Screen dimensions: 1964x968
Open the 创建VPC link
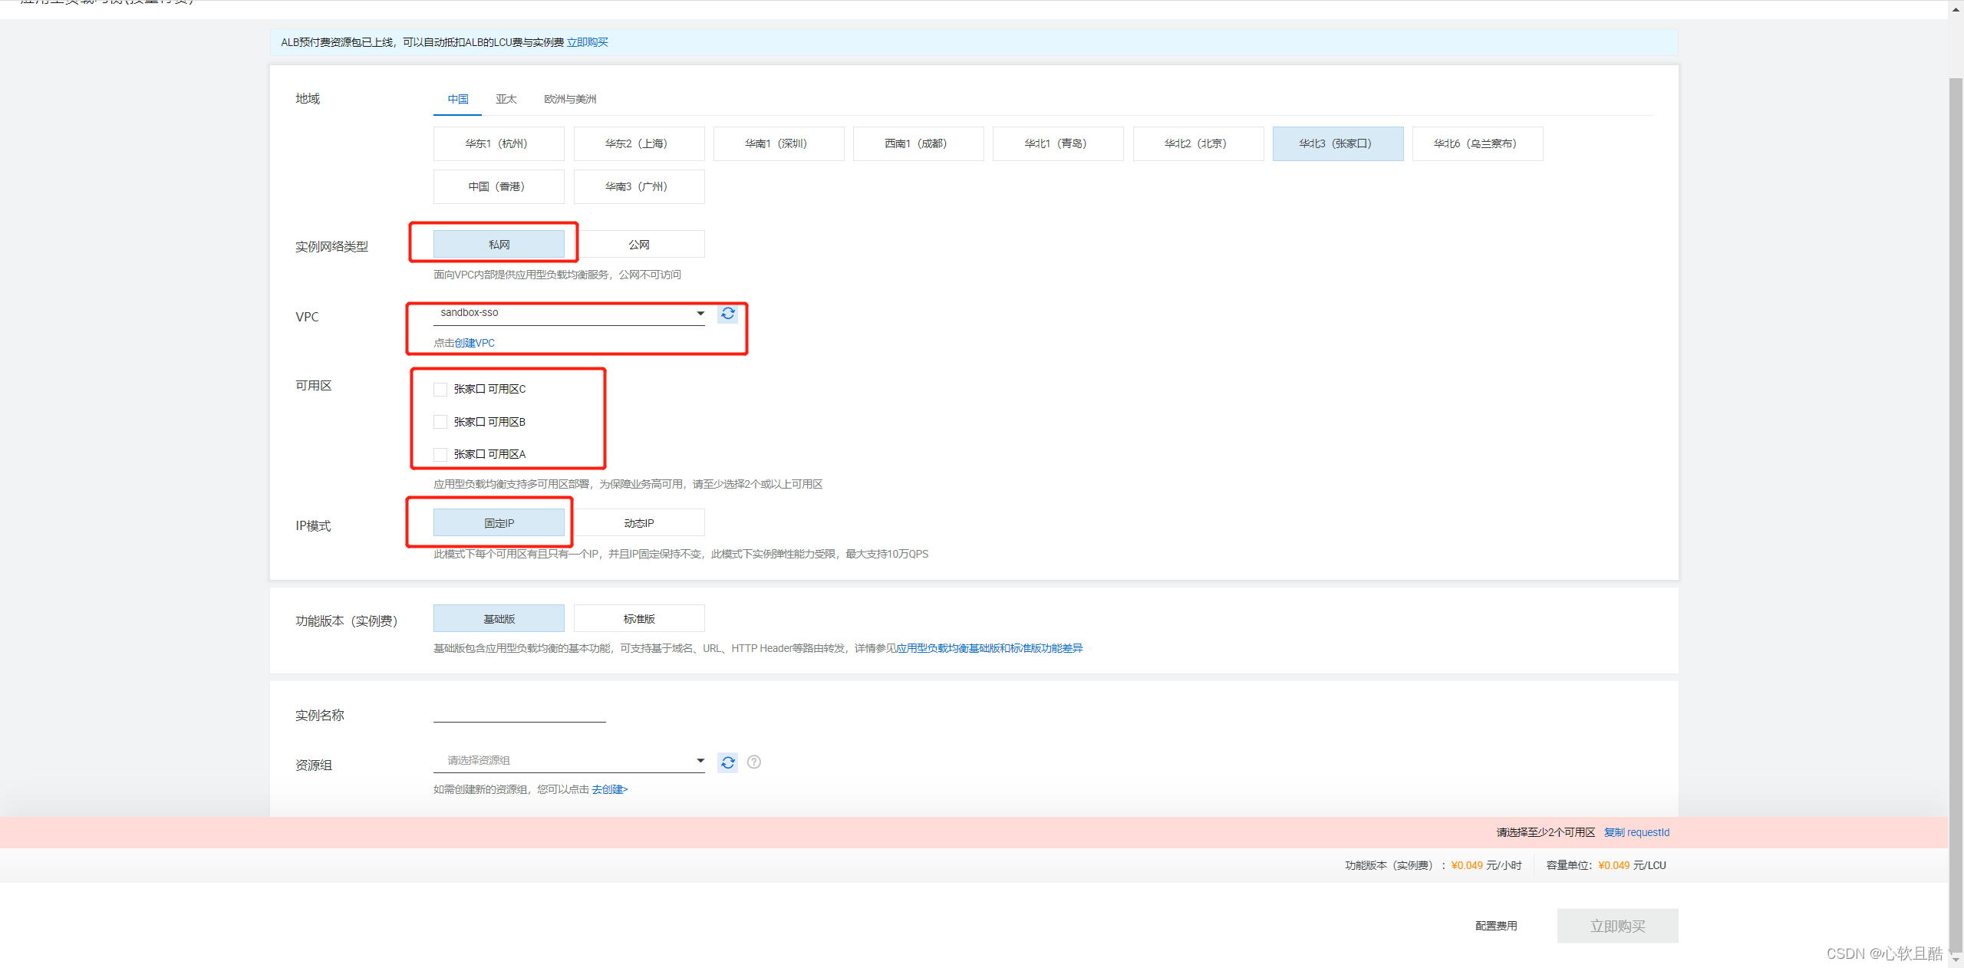pos(473,343)
